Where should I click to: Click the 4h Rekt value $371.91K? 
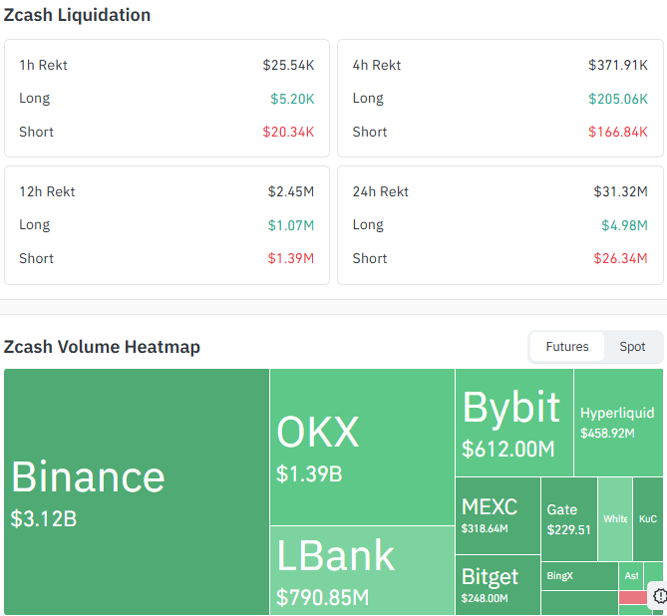tap(618, 65)
